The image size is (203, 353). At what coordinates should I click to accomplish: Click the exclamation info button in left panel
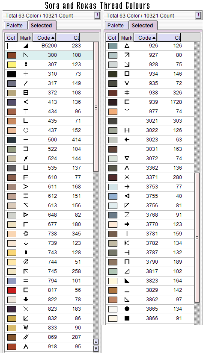[97, 15]
